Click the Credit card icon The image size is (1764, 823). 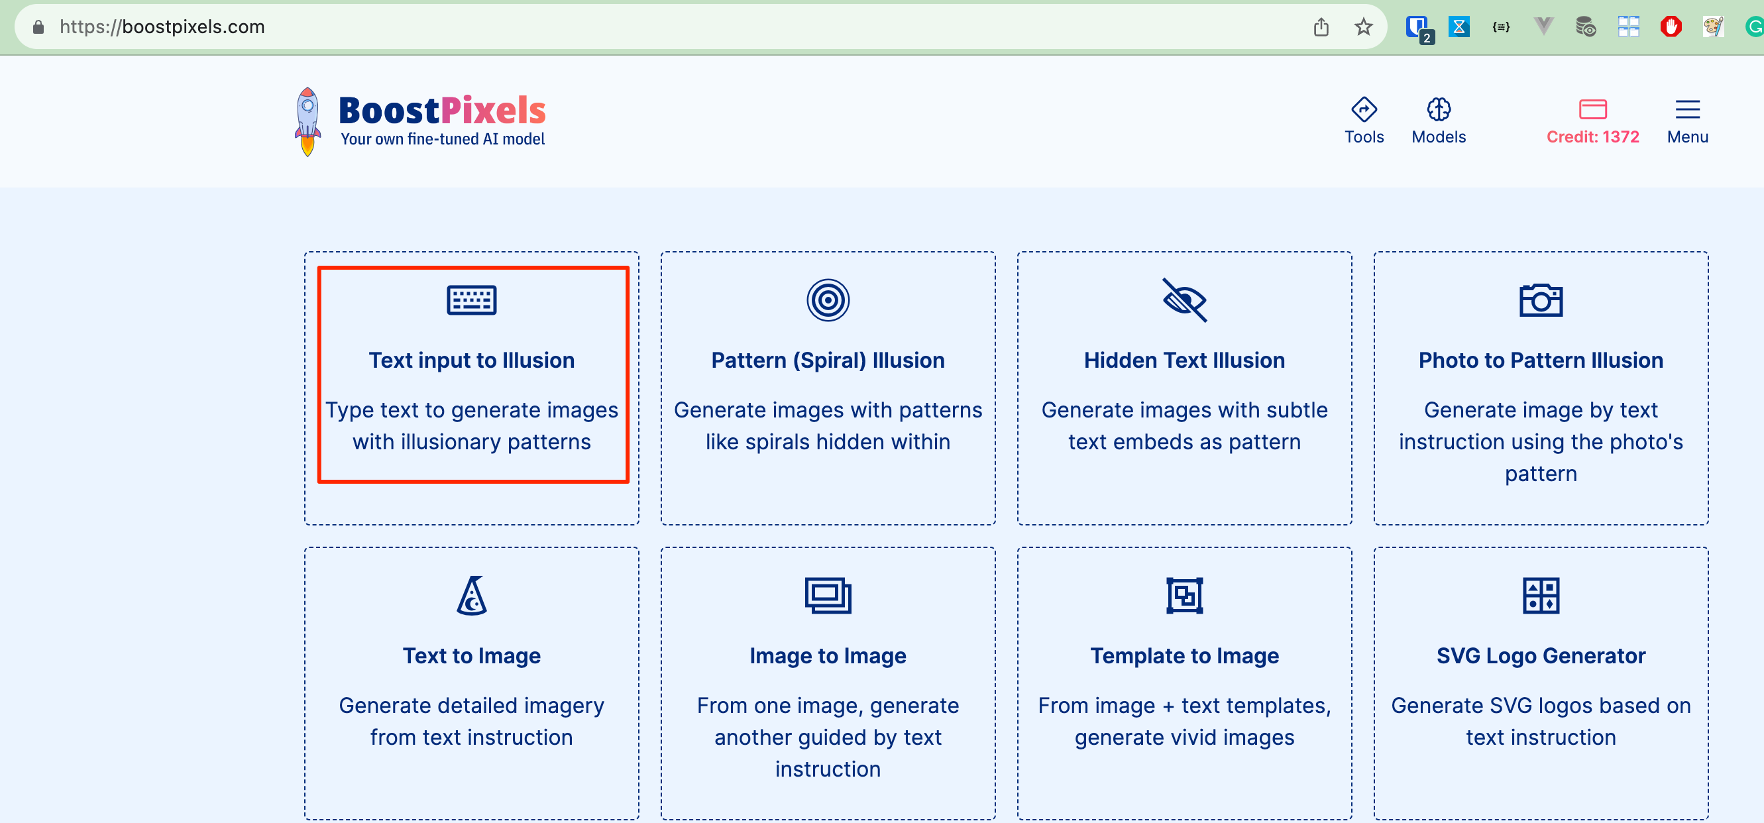tap(1592, 109)
